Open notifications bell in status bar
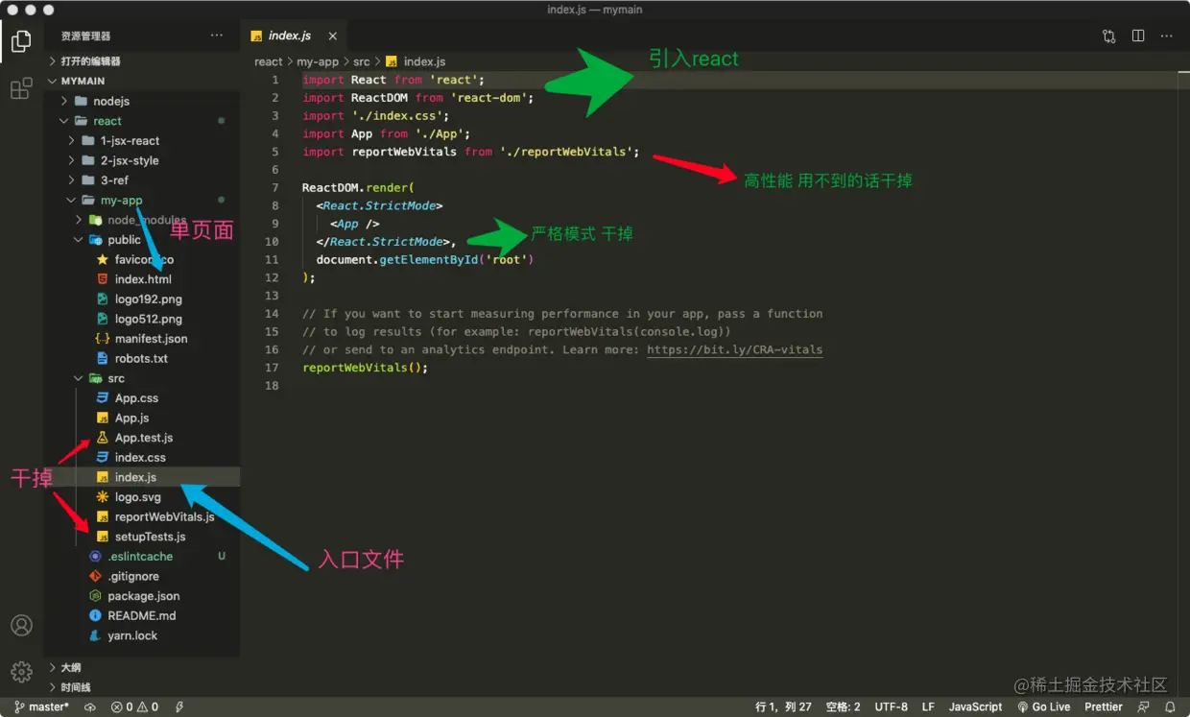 (1170, 706)
